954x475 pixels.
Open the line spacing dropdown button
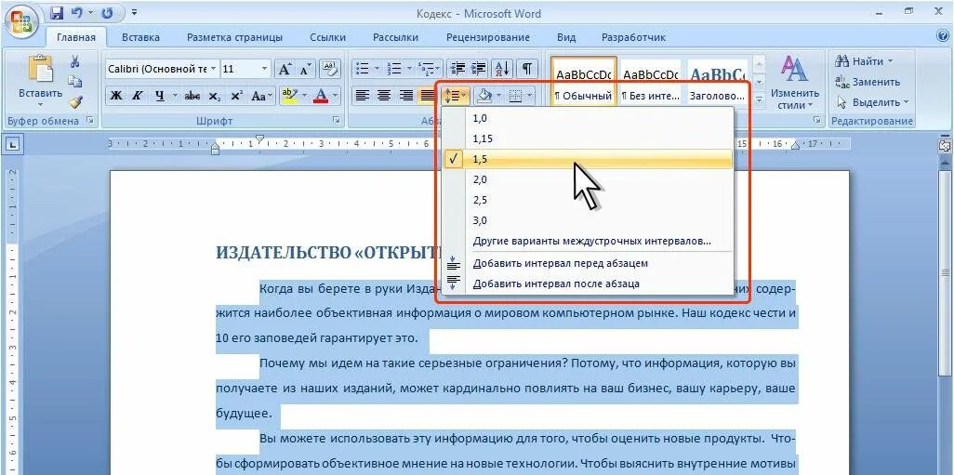click(x=456, y=96)
